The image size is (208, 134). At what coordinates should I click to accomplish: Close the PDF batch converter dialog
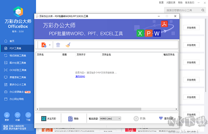point(175,16)
